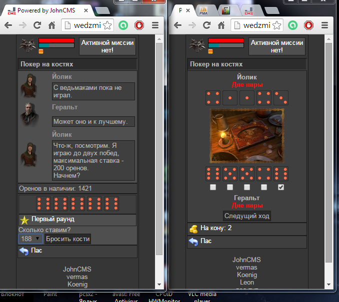Image resolution: width=339 pixels, height=302 pixels.
Task: Click wolf medallion icon in left window
Action: pyautogui.click(x=27, y=45)
